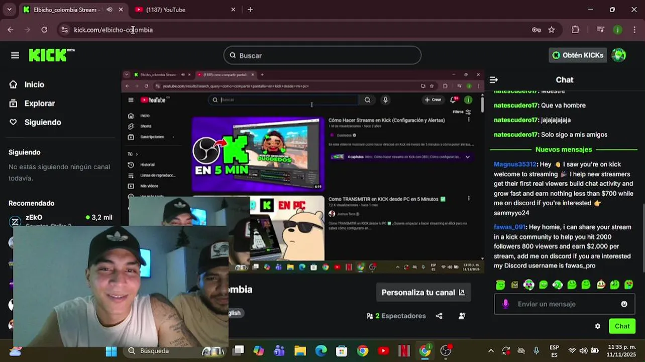Open the Chrome profile avatar
The height and width of the screenshot is (362, 645).
[617, 30]
